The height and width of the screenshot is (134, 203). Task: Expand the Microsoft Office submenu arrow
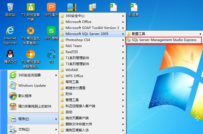pyautogui.click(x=123, y=22)
